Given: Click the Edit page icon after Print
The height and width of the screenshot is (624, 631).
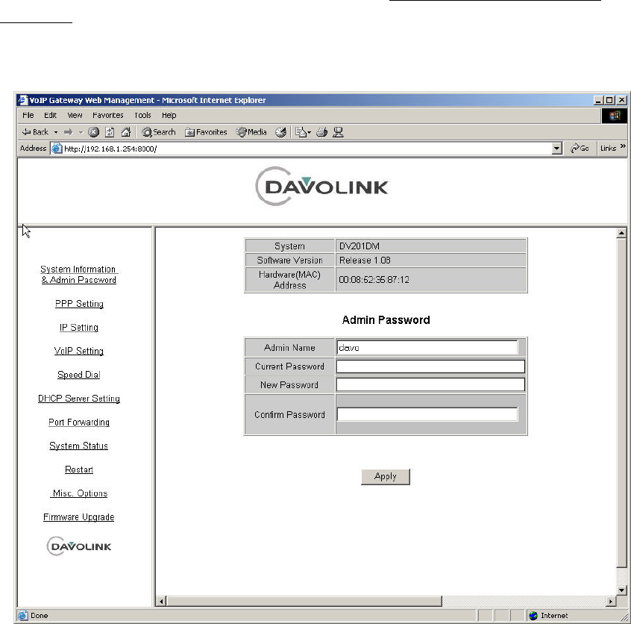Looking at the screenshot, I should 338,132.
